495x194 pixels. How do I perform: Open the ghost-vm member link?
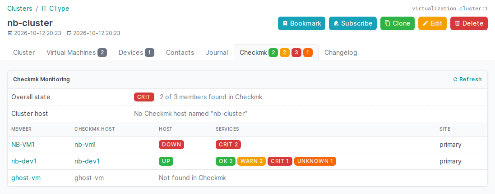pyautogui.click(x=26, y=178)
